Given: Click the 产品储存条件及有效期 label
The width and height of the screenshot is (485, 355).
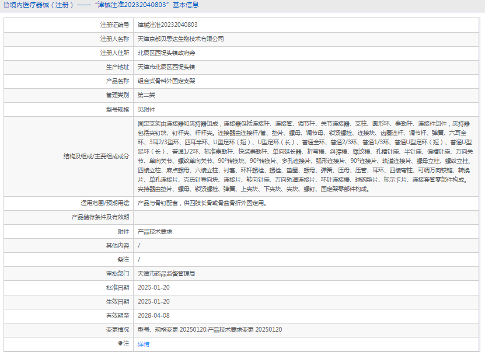Looking at the screenshot, I should pyautogui.click(x=100, y=217).
